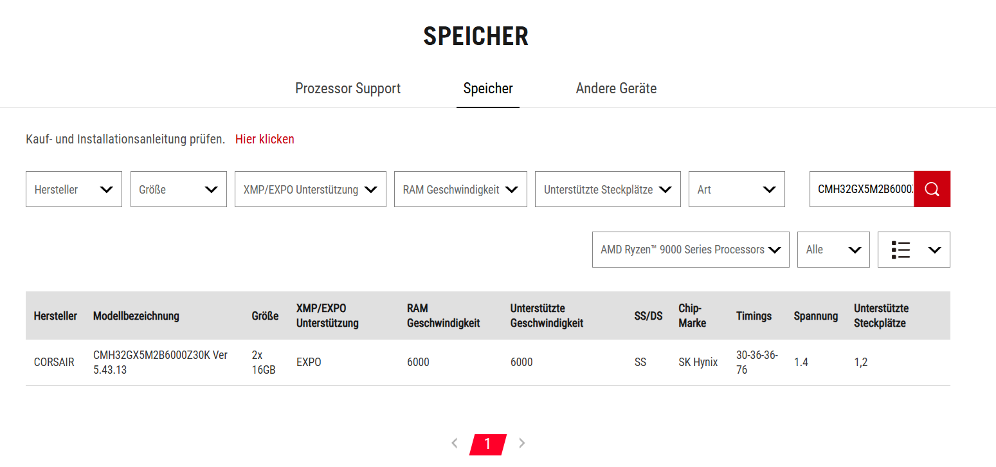Switch to Andere Geräte tab
This screenshot has width=996, height=467.
[616, 89]
